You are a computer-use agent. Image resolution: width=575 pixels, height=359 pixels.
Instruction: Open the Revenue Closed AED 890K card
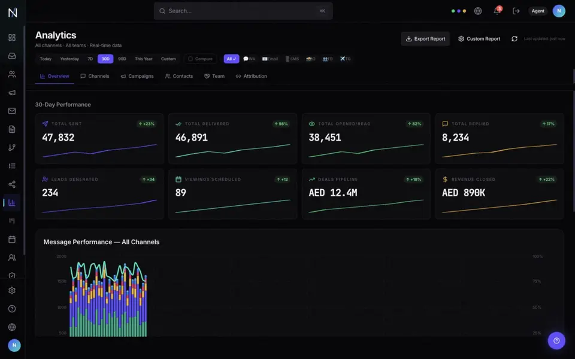point(500,194)
